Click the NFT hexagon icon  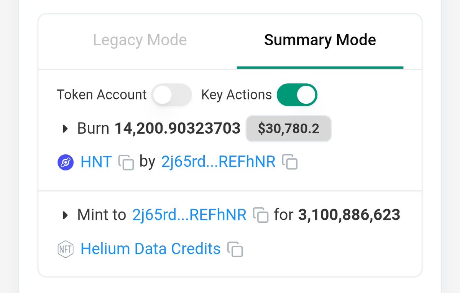tap(66, 249)
